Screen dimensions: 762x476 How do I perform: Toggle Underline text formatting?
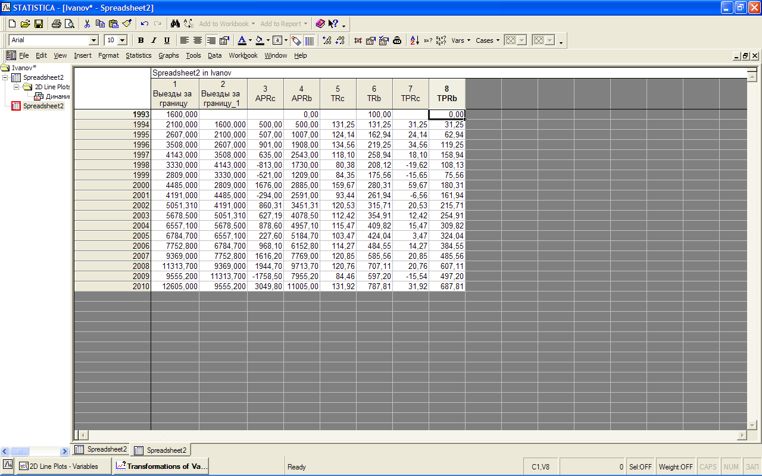tap(167, 40)
